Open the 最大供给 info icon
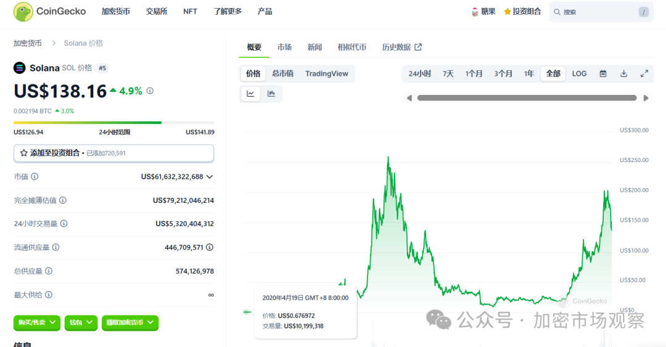 (x=49, y=295)
